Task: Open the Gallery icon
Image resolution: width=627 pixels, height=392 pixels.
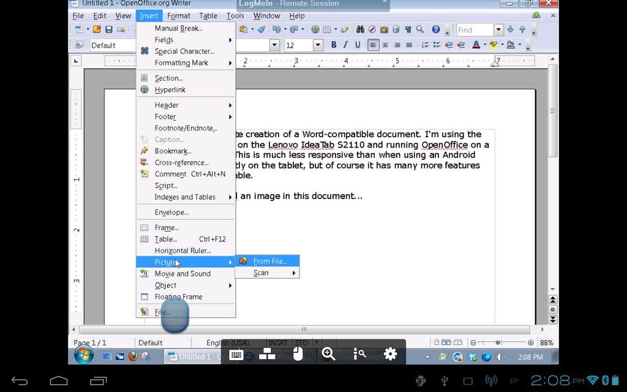Action: coord(385,29)
